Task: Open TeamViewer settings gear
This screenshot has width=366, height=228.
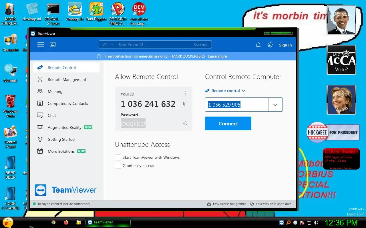Action: point(270,45)
